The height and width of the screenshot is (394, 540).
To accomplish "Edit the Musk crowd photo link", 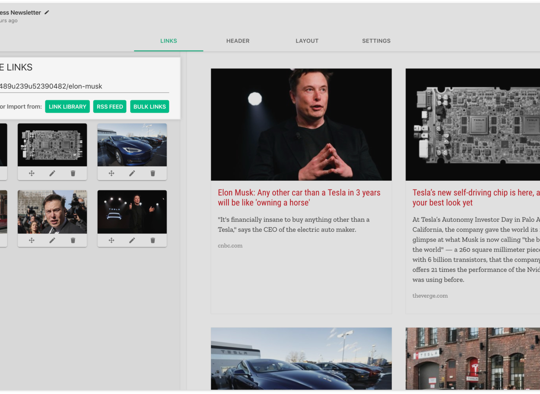I will coord(52,240).
